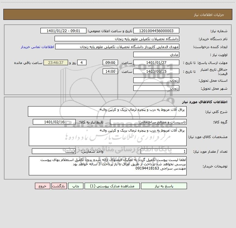Select need number field 1201004456000003

coord(156,31)
